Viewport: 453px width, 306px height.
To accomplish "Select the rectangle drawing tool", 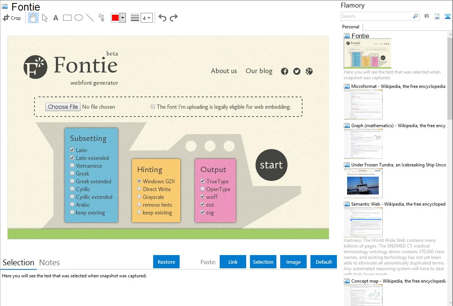I will (67, 18).
